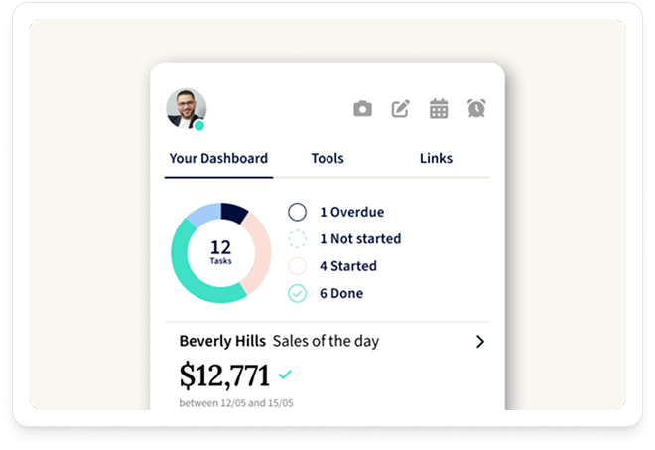Click the green online status dot
The height and width of the screenshot is (450, 655).
click(199, 126)
